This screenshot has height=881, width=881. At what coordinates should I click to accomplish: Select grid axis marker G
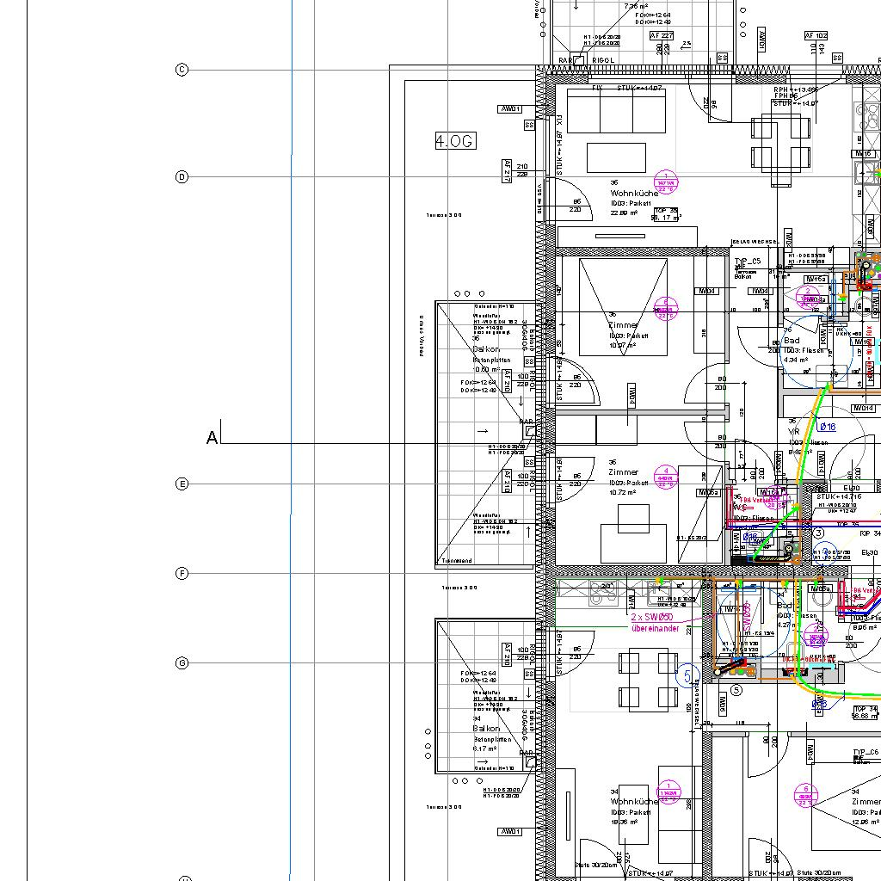point(182,663)
